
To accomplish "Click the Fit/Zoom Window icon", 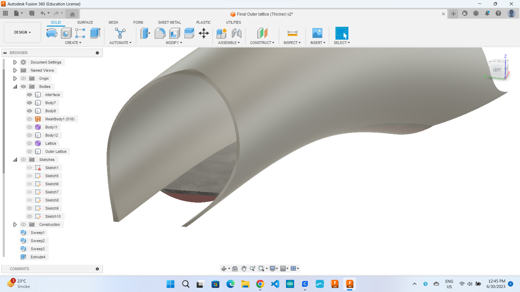I will click(x=262, y=268).
